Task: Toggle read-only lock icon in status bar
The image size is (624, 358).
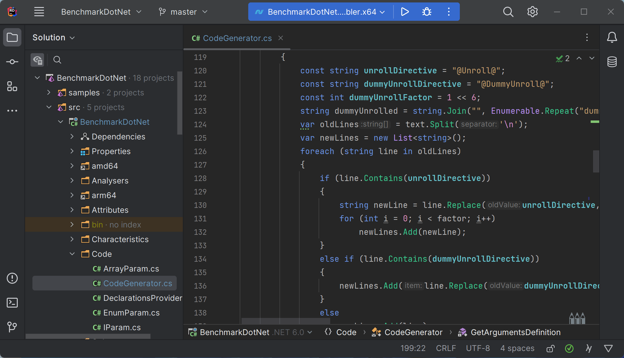Action: tap(550, 349)
